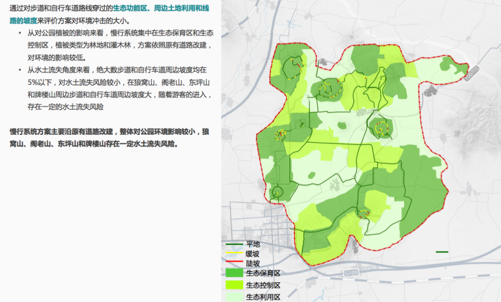The image size is (501, 302).
Task: Click the pale green 生态利用区 legend swatch
Action: point(234,297)
